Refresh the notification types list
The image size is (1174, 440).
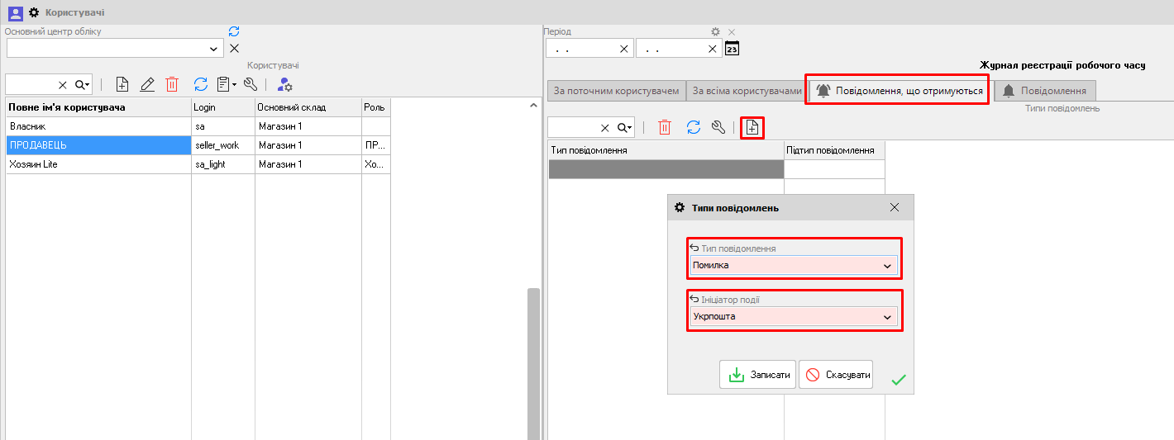tap(694, 127)
